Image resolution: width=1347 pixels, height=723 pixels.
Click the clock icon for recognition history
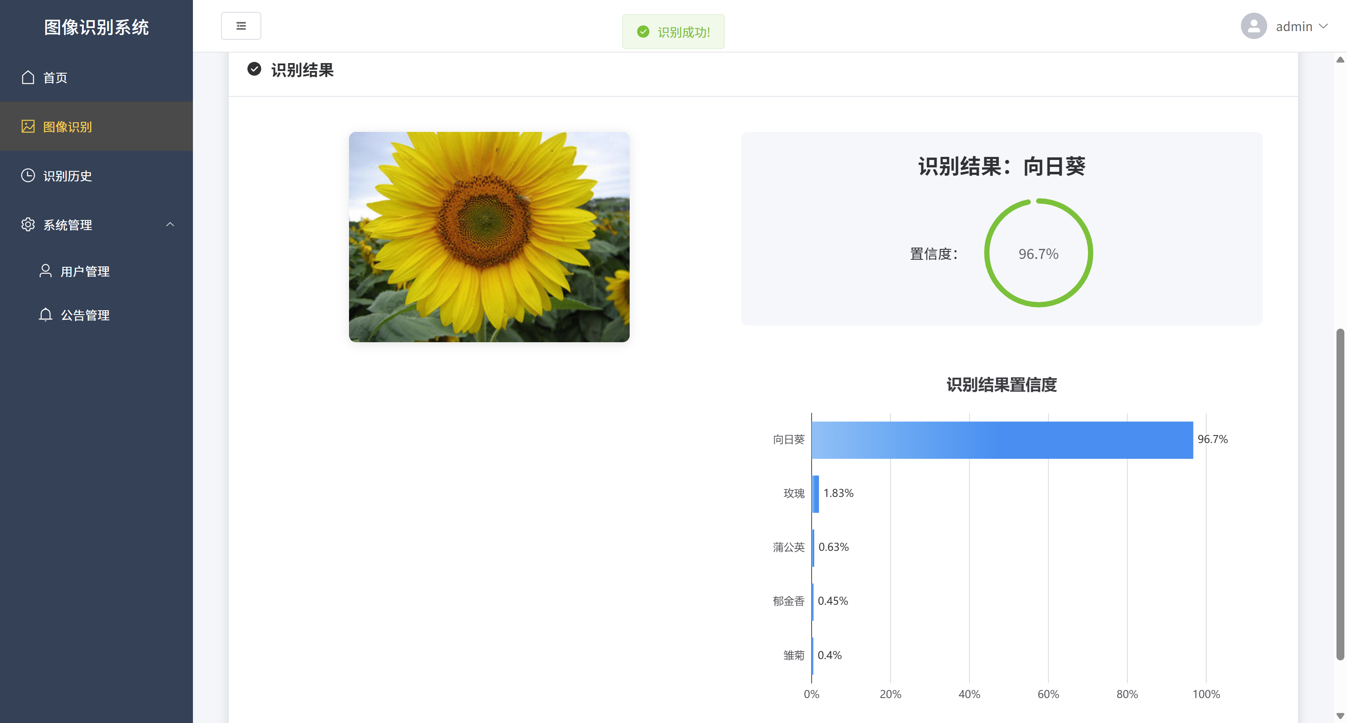(x=28, y=176)
